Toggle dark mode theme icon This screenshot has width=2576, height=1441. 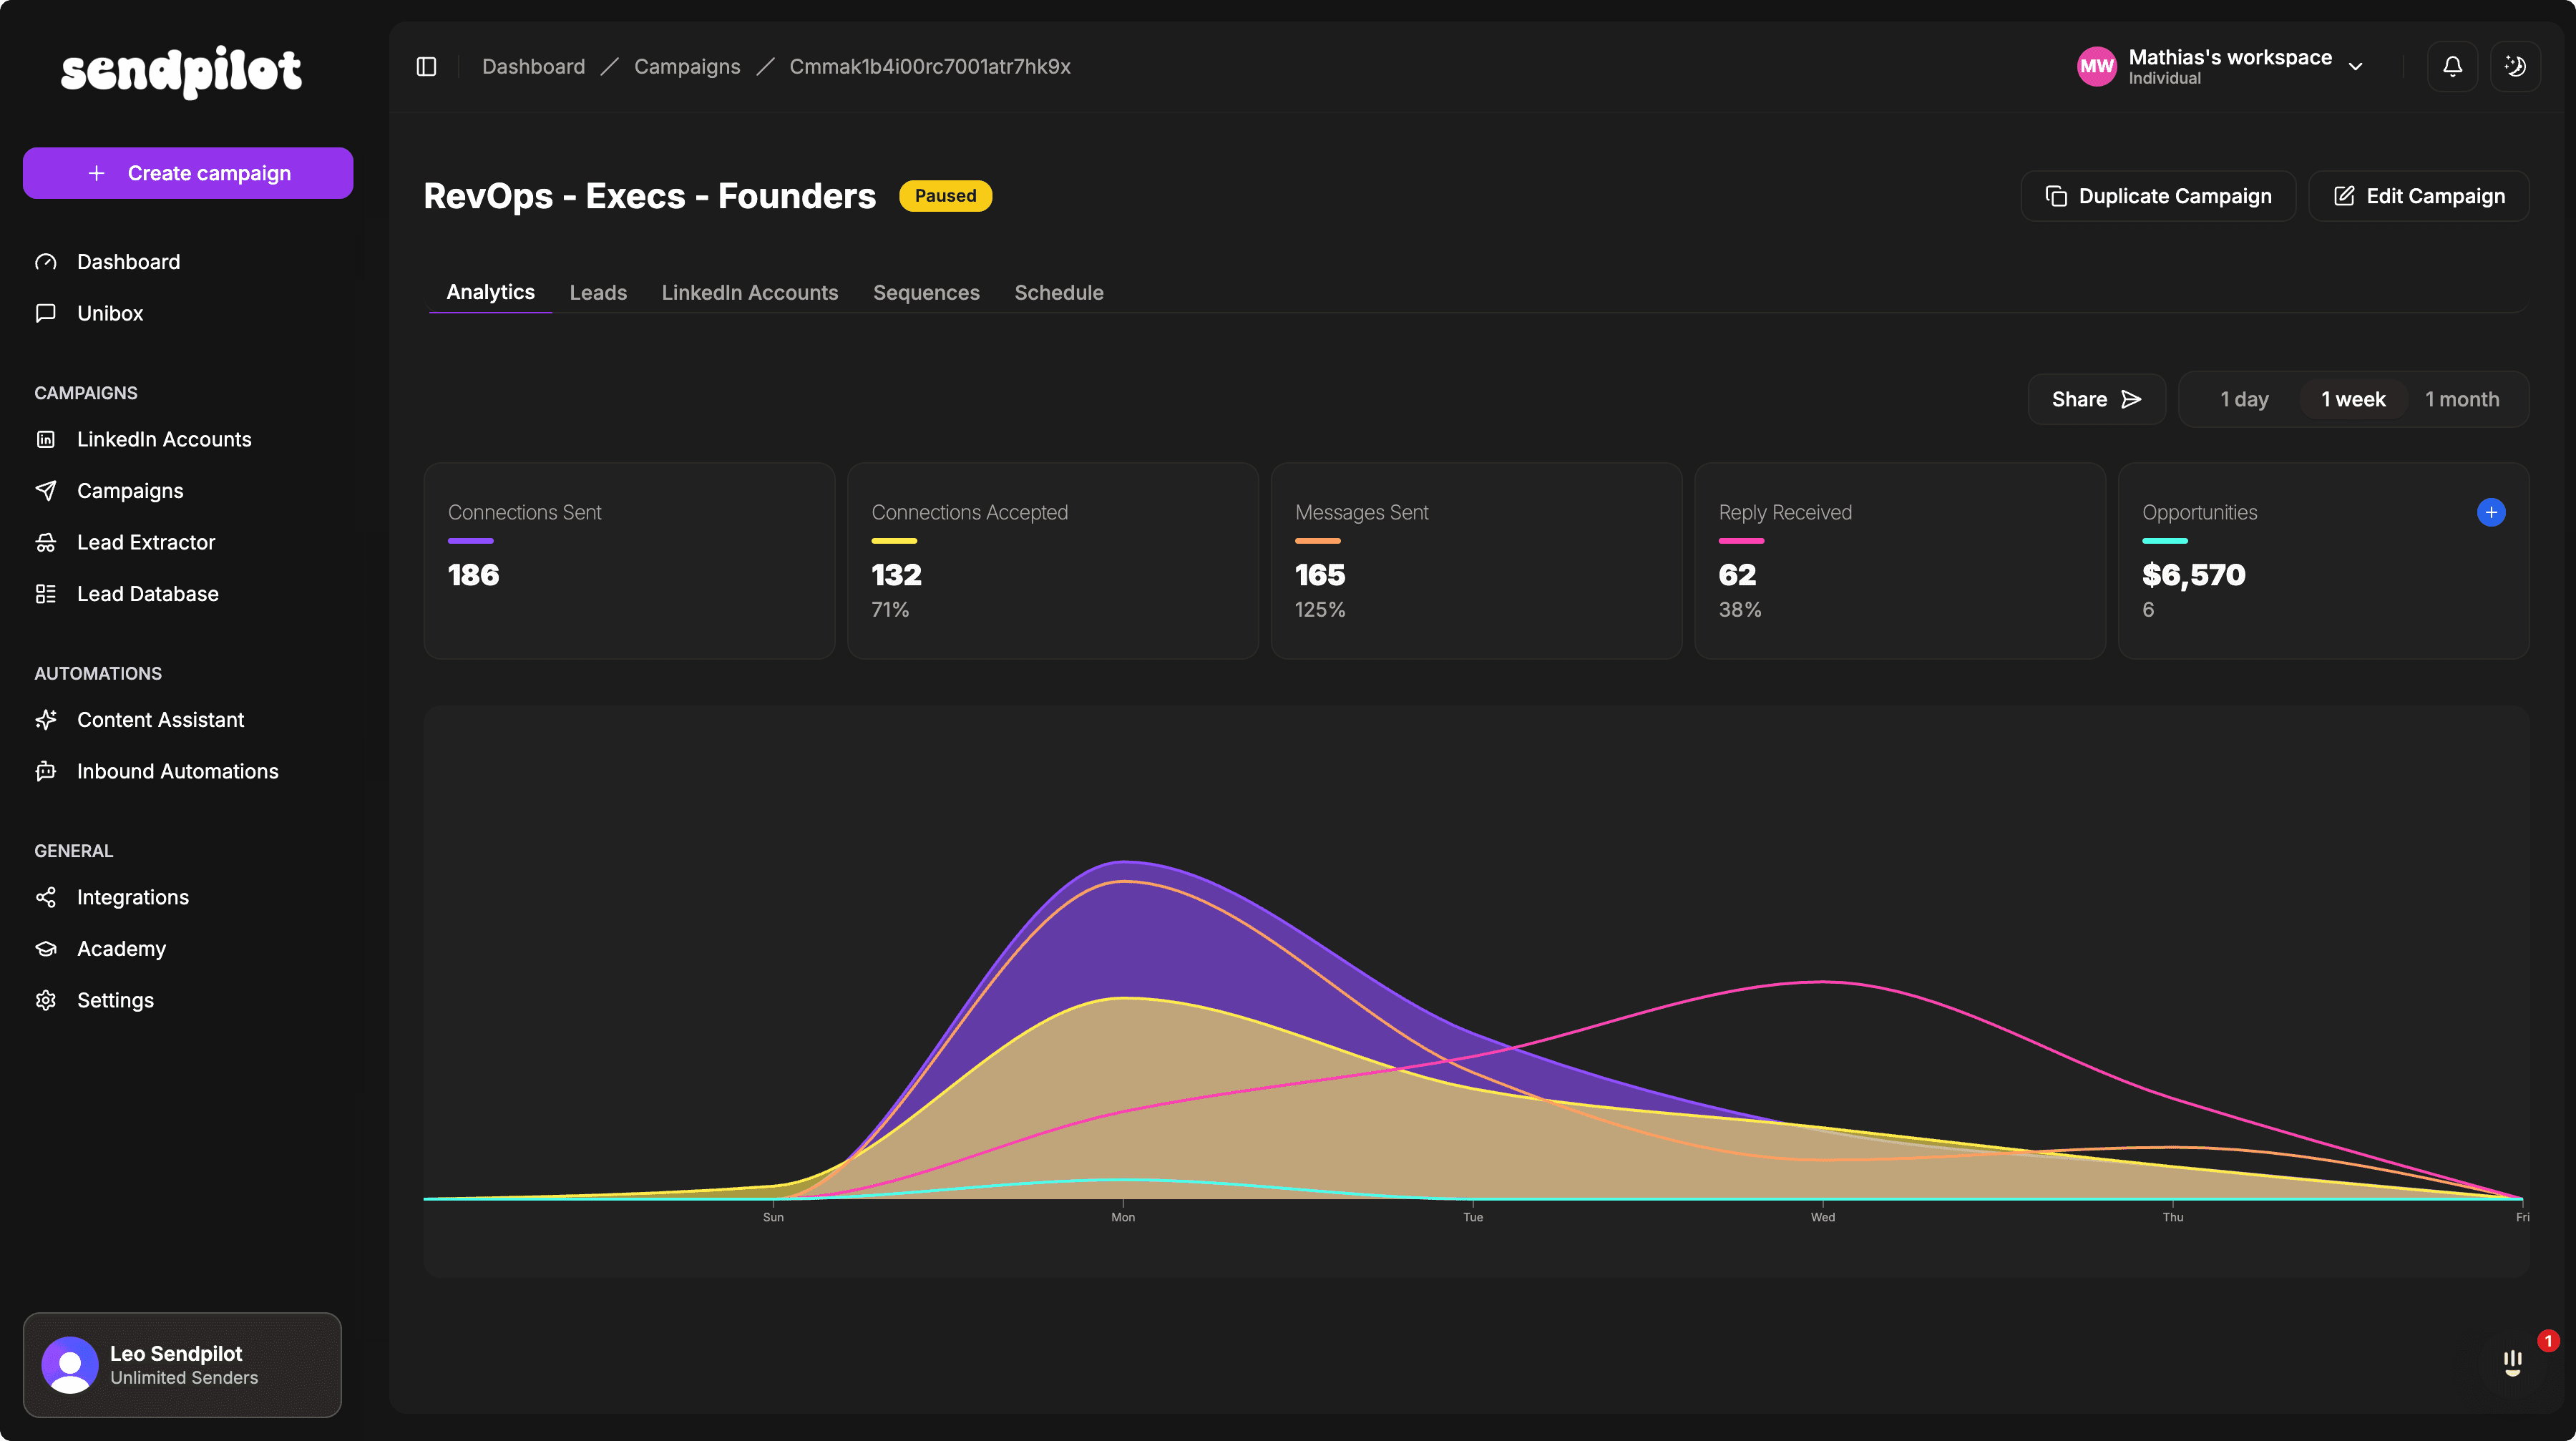pos(2515,66)
